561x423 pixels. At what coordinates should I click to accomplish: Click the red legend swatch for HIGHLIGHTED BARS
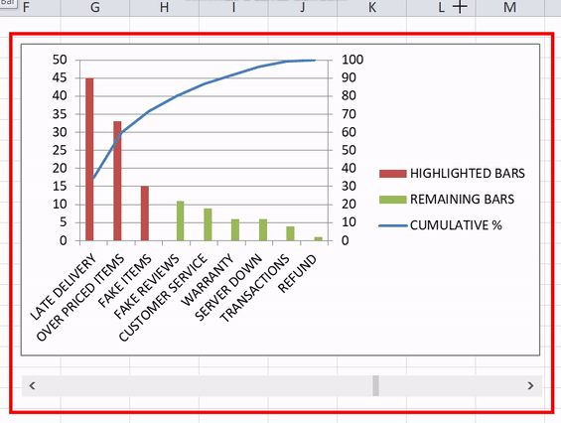[x=393, y=174]
